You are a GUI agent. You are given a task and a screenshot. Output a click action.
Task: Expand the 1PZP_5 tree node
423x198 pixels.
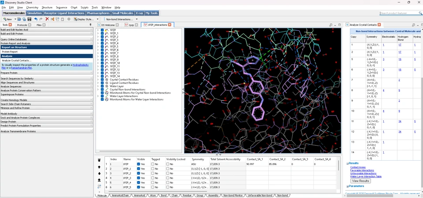pos(98,47)
